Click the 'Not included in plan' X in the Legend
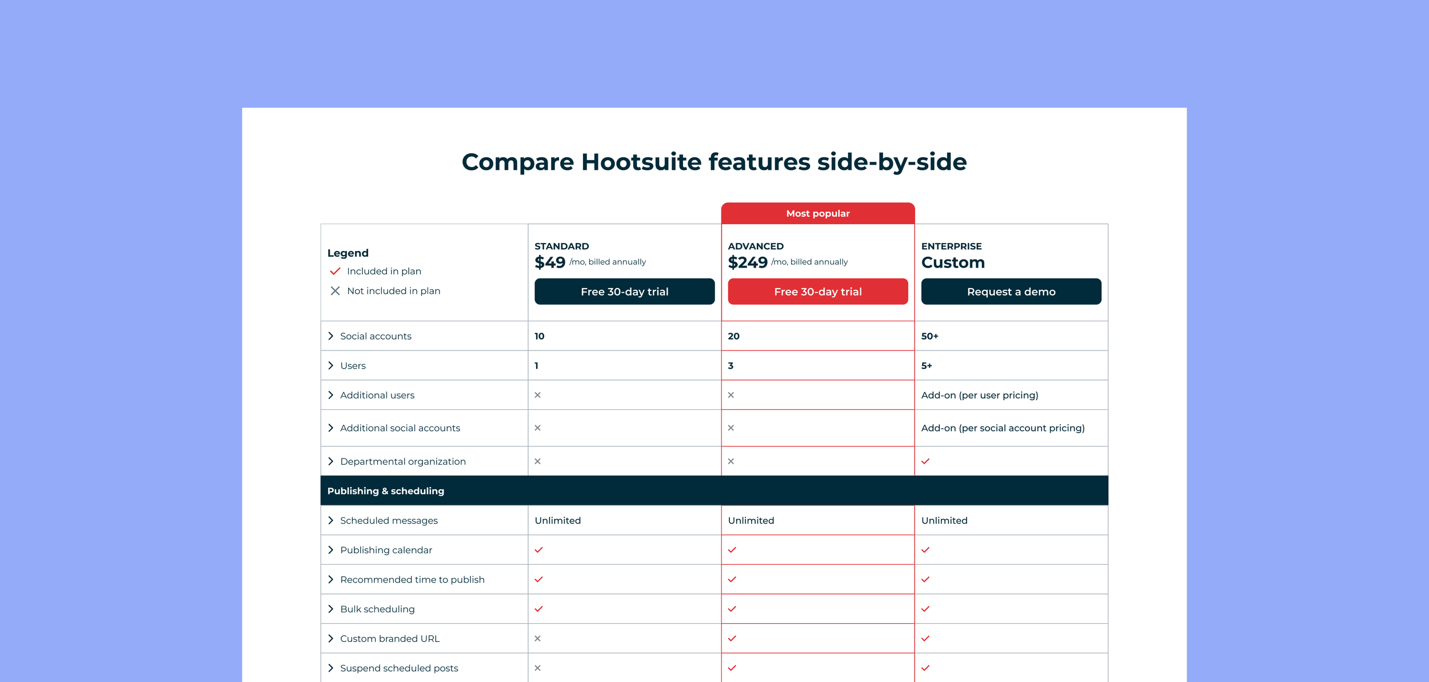Image resolution: width=1429 pixels, height=682 pixels. click(334, 290)
